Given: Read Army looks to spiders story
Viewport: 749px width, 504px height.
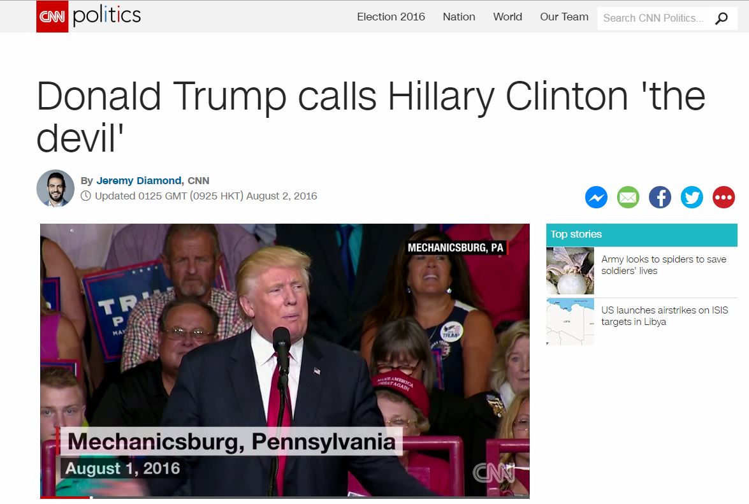Looking at the screenshot, I should 664,265.
